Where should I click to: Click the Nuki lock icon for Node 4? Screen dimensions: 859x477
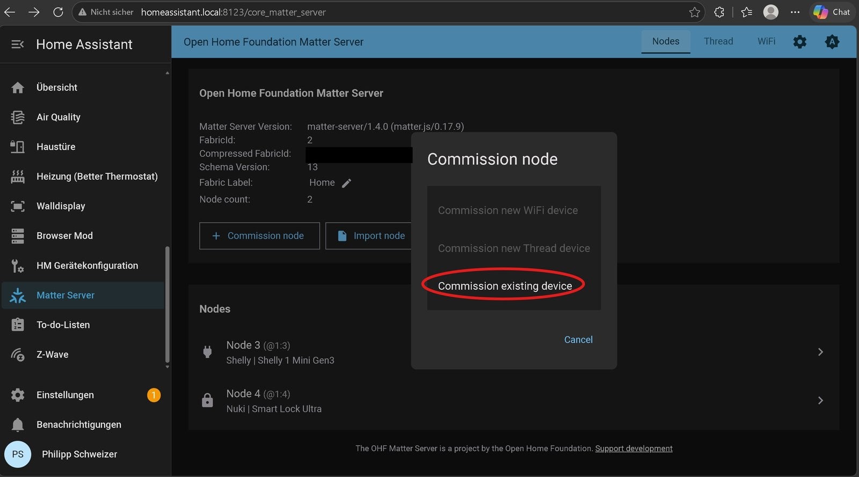click(x=207, y=400)
